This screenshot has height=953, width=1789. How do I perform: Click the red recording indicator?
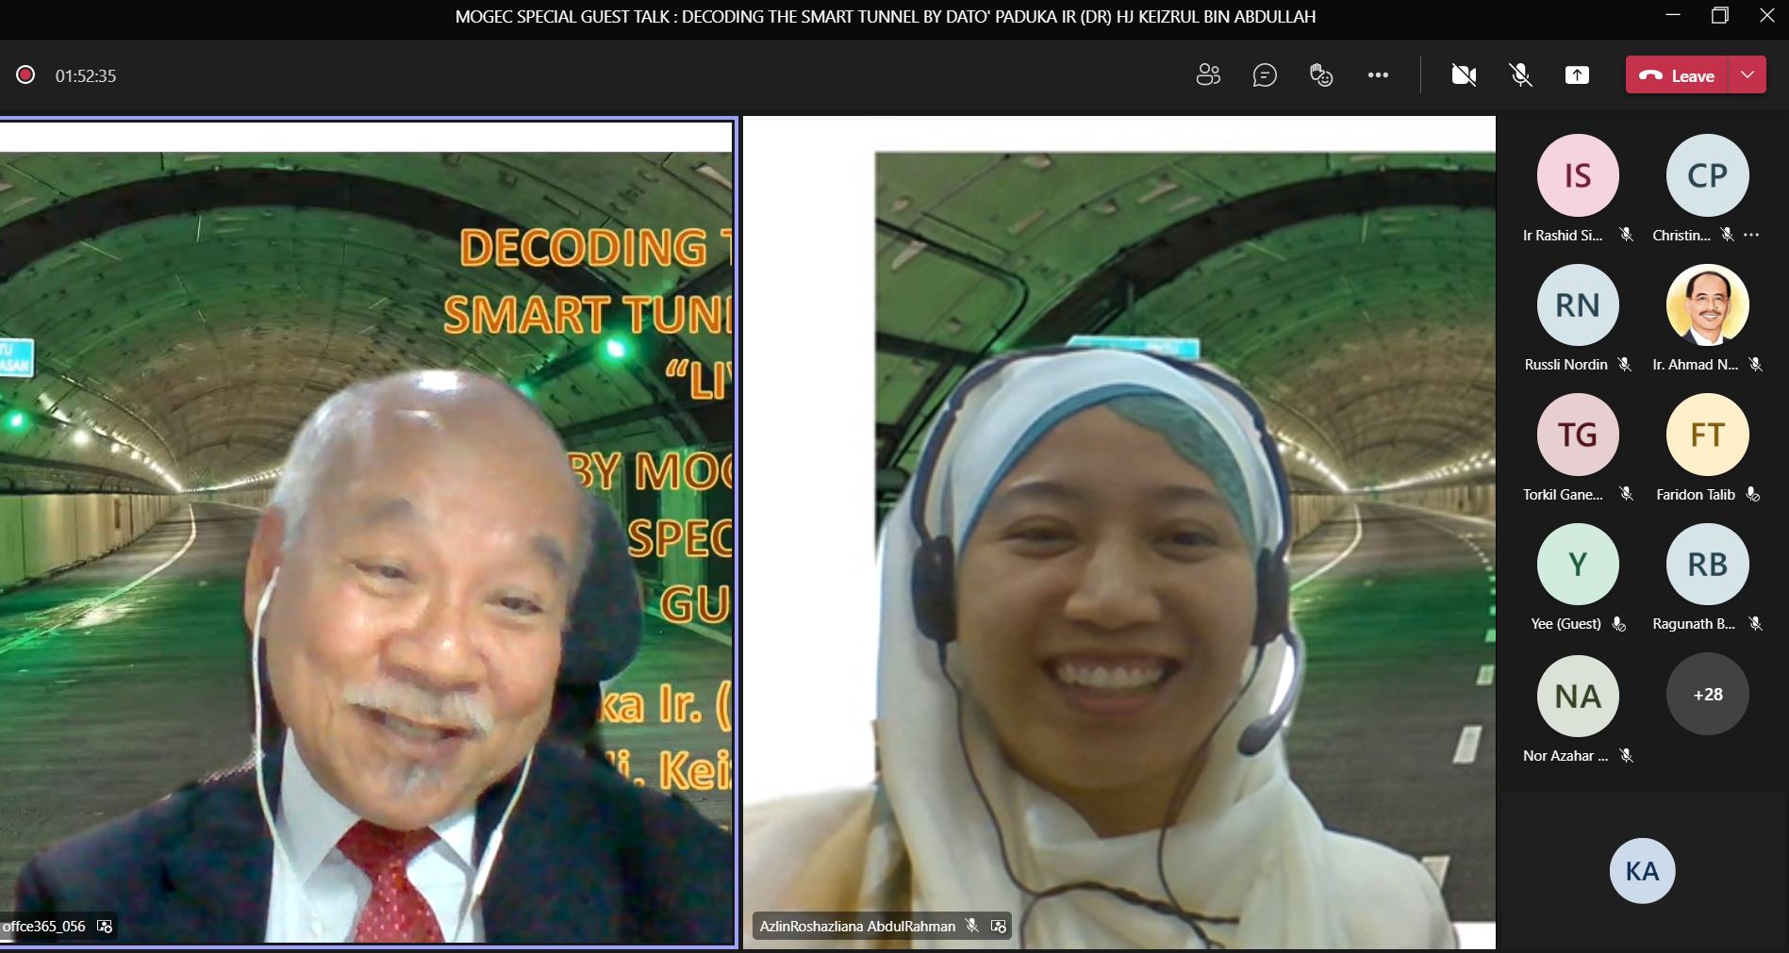click(x=25, y=75)
